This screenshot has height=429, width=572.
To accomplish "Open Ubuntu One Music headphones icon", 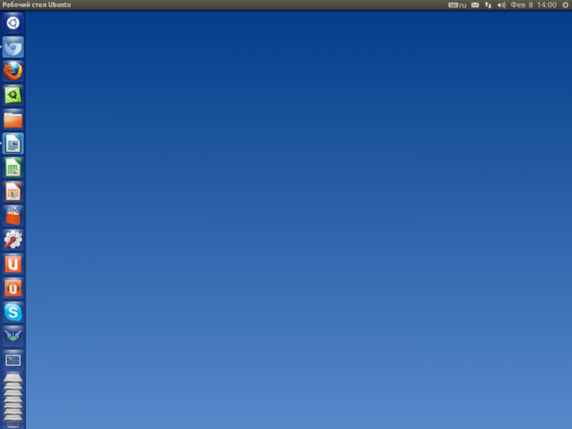I will (13, 288).
